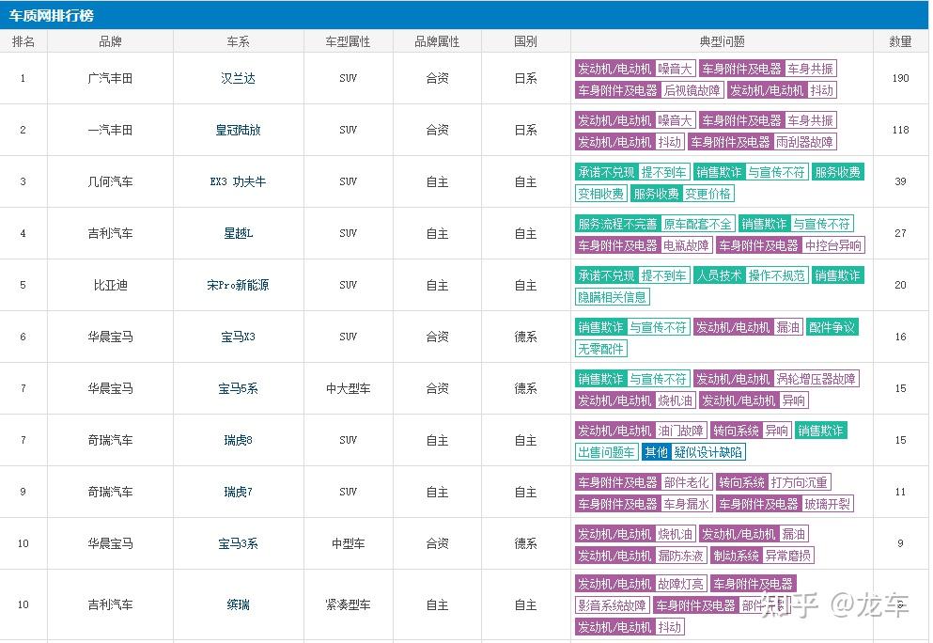Click the 操作不规范 tag in 宋Pro row
The height and width of the screenshot is (643, 933).
pos(776,275)
